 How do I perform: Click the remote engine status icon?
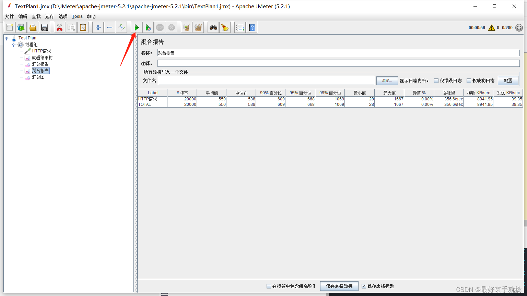[x=519, y=28]
